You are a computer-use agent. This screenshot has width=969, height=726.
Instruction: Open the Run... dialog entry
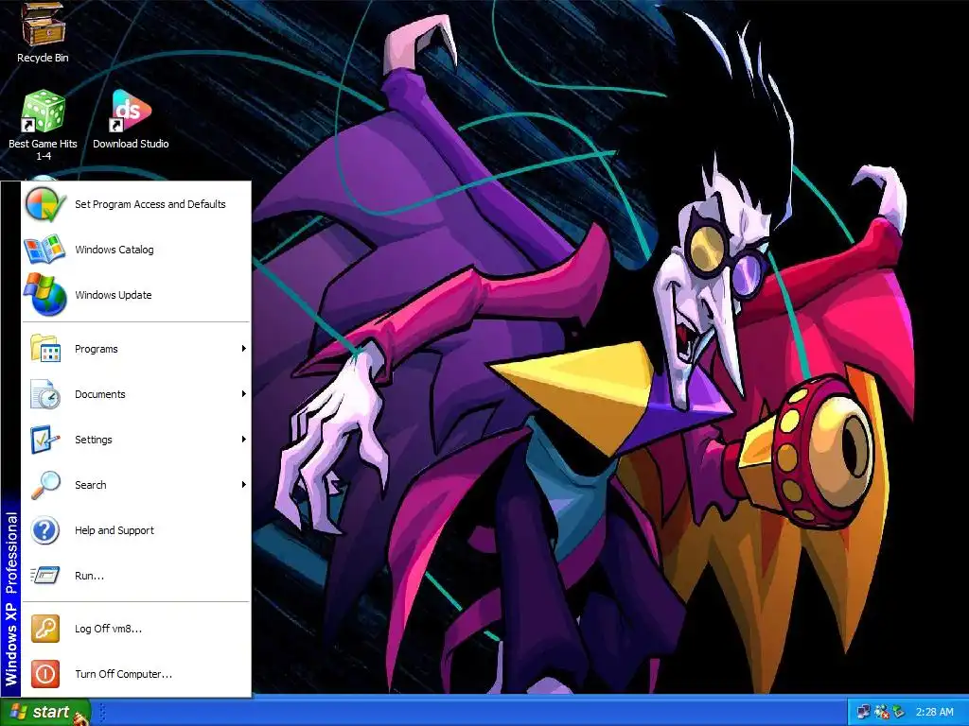(x=136, y=576)
